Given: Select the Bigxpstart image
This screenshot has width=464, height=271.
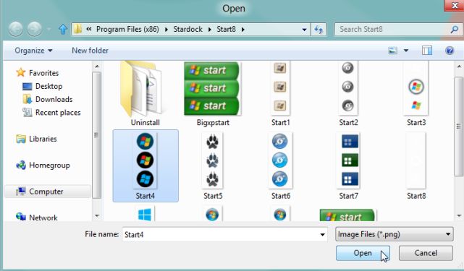Looking at the screenshot, I should [x=213, y=94].
